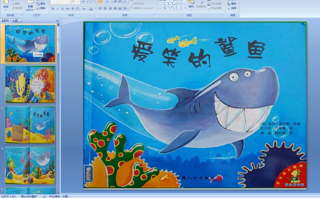Select slide 2 coral thumbnail
320x198 pixels.
30,84
